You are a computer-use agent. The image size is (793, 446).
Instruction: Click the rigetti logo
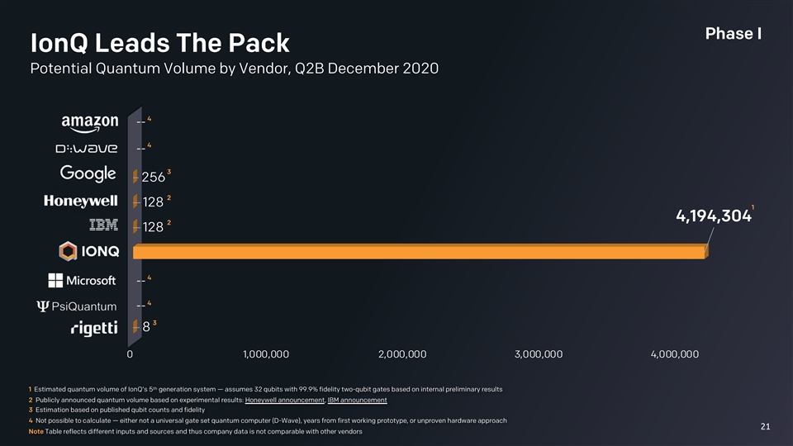coord(94,328)
